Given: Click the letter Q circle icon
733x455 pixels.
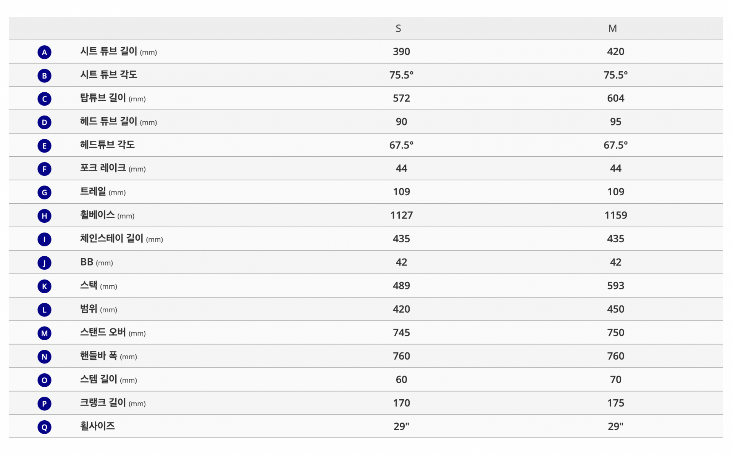Looking at the screenshot, I should [x=44, y=427].
